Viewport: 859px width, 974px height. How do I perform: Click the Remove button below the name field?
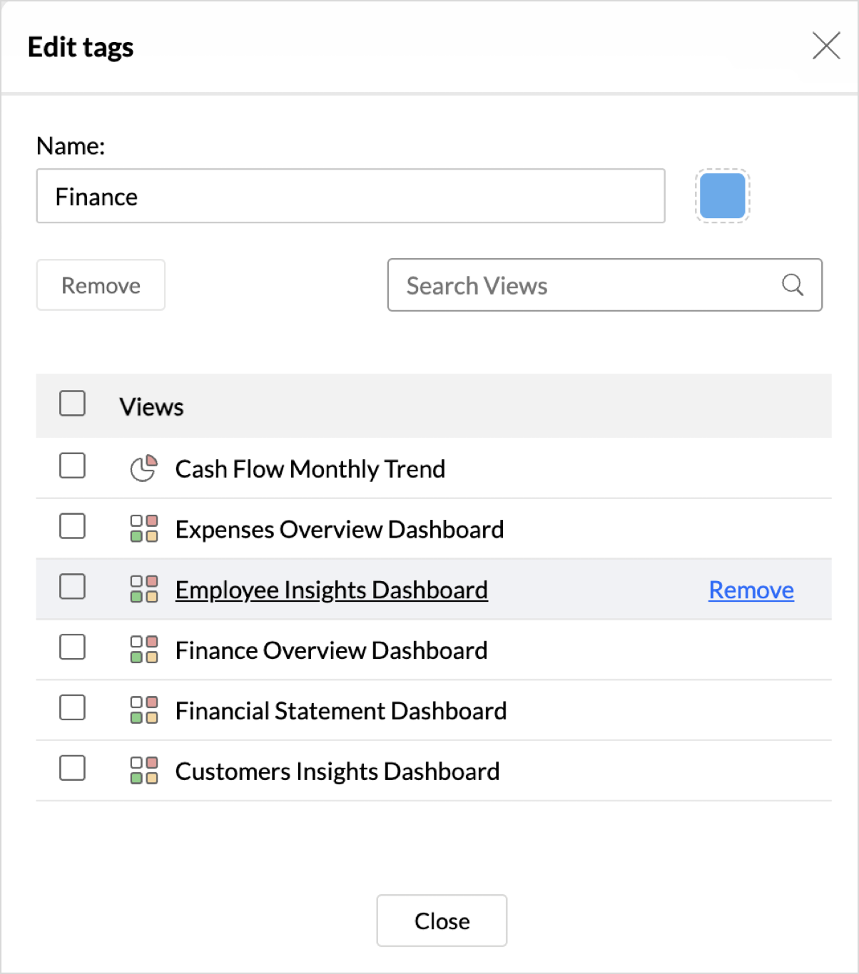pyautogui.click(x=101, y=285)
